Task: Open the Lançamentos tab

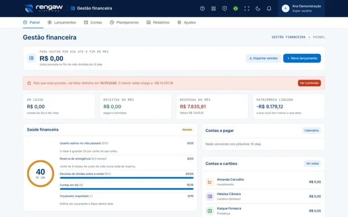Action: click(62, 22)
